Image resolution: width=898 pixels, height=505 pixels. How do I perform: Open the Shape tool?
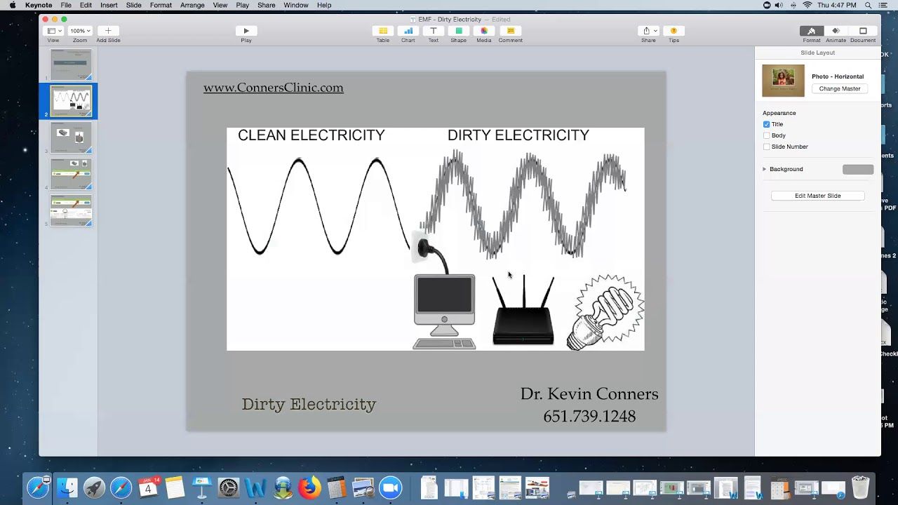point(459,31)
